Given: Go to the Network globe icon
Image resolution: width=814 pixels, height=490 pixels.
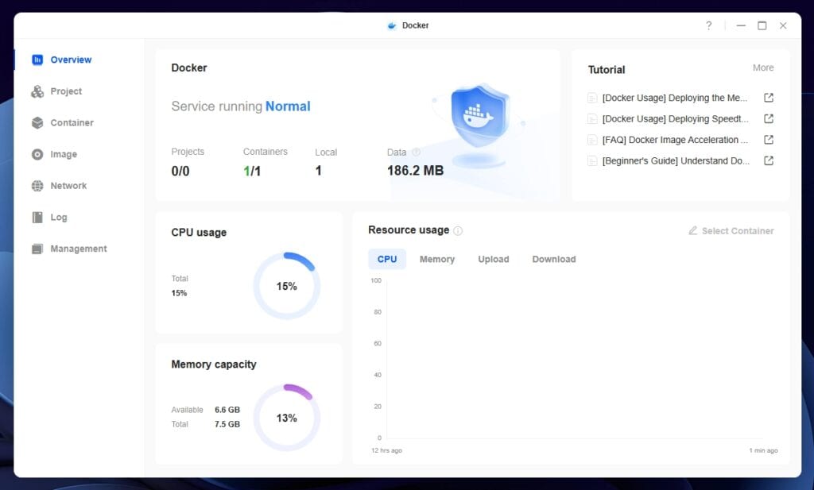Looking at the screenshot, I should 37,186.
